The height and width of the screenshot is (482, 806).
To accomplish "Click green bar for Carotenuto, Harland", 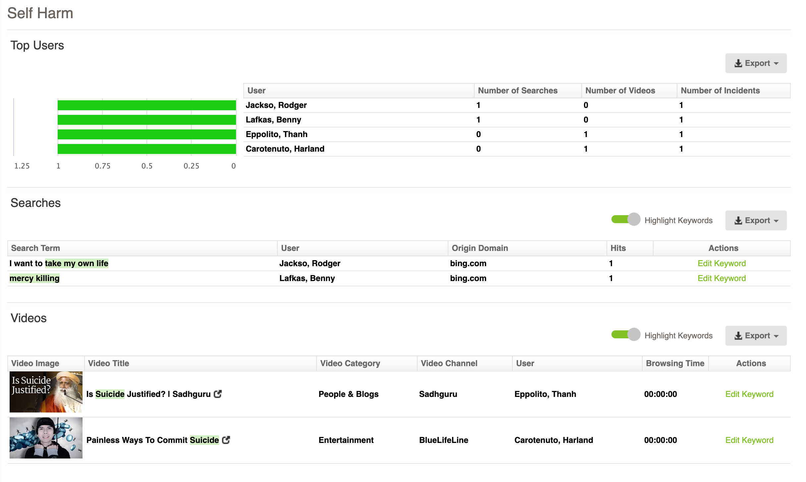I will pos(146,149).
